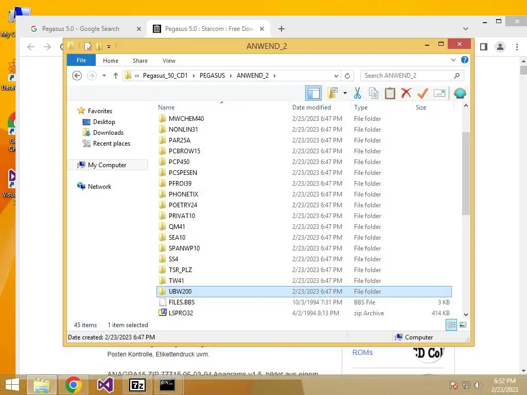This screenshot has height=395, width=527.
Task: Select the FILES.BBS file
Action: (182, 302)
